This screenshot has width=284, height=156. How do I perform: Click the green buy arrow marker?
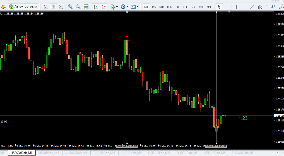216,128
